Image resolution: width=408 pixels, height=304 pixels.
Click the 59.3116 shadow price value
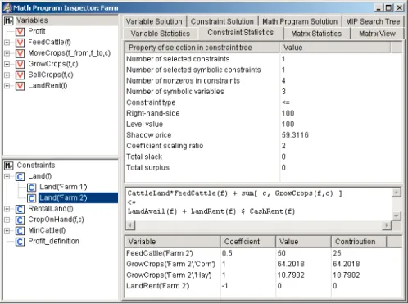click(295, 135)
